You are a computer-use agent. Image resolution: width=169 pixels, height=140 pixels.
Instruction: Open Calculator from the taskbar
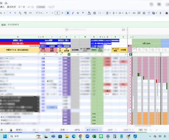coord(115,136)
